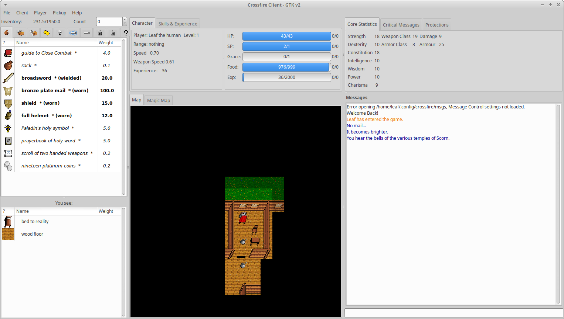Click the bed to reality icon
The width and height of the screenshot is (564, 319).
(8, 222)
